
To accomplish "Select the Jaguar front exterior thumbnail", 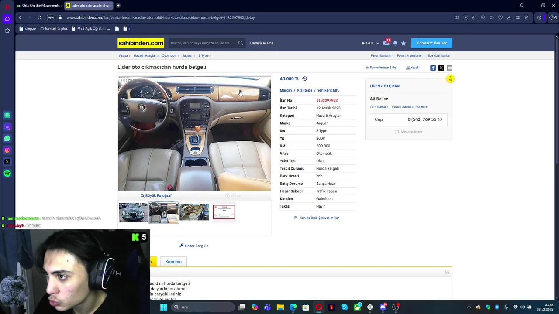I will pyautogui.click(x=133, y=212).
